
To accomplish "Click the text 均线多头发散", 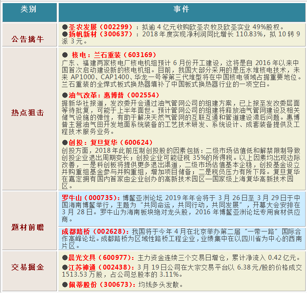I will point(159,285).
